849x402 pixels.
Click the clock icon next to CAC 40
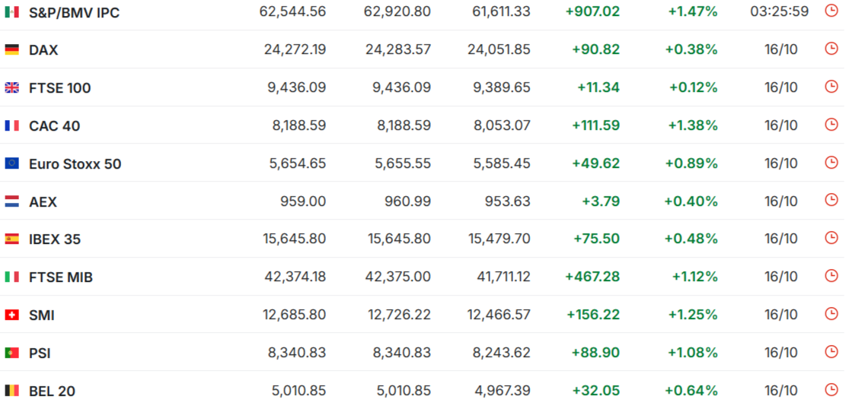[x=831, y=125]
